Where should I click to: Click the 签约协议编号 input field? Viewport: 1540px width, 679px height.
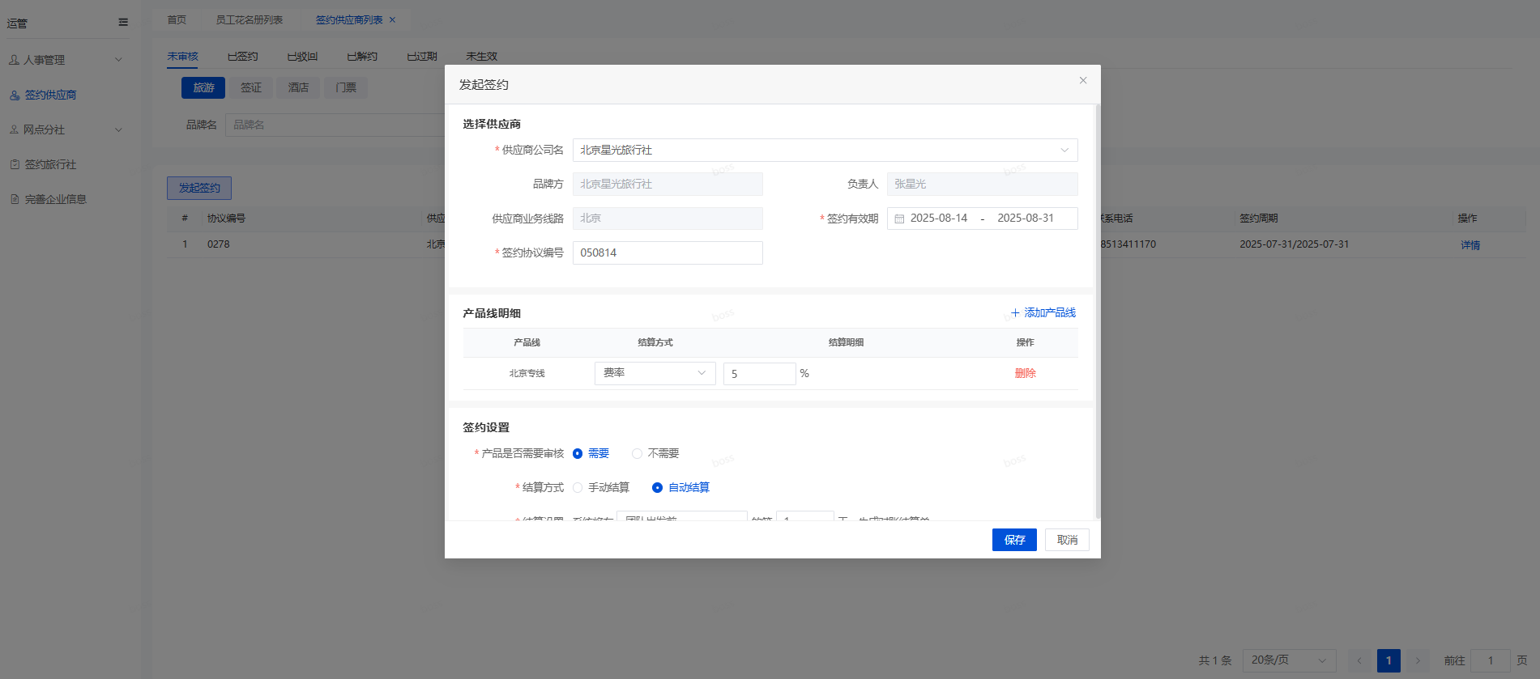pyautogui.click(x=668, y=253)
